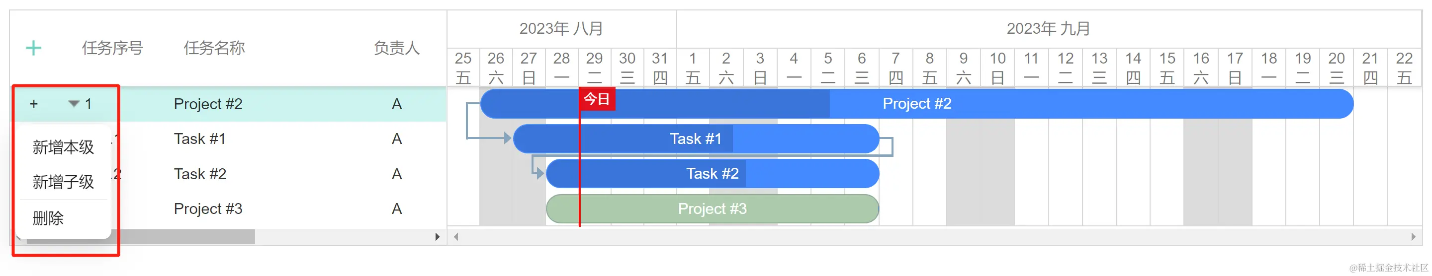Image resolution: width=1432 pixels, height=276 pixels.
Task: Click the left scroll arrow under the timeline
Action: coord(456,237)
